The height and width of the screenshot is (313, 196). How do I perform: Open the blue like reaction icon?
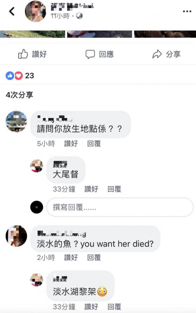point(10,76)
